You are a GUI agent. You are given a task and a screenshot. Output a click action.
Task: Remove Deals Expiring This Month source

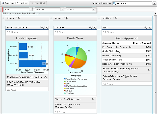45,77
